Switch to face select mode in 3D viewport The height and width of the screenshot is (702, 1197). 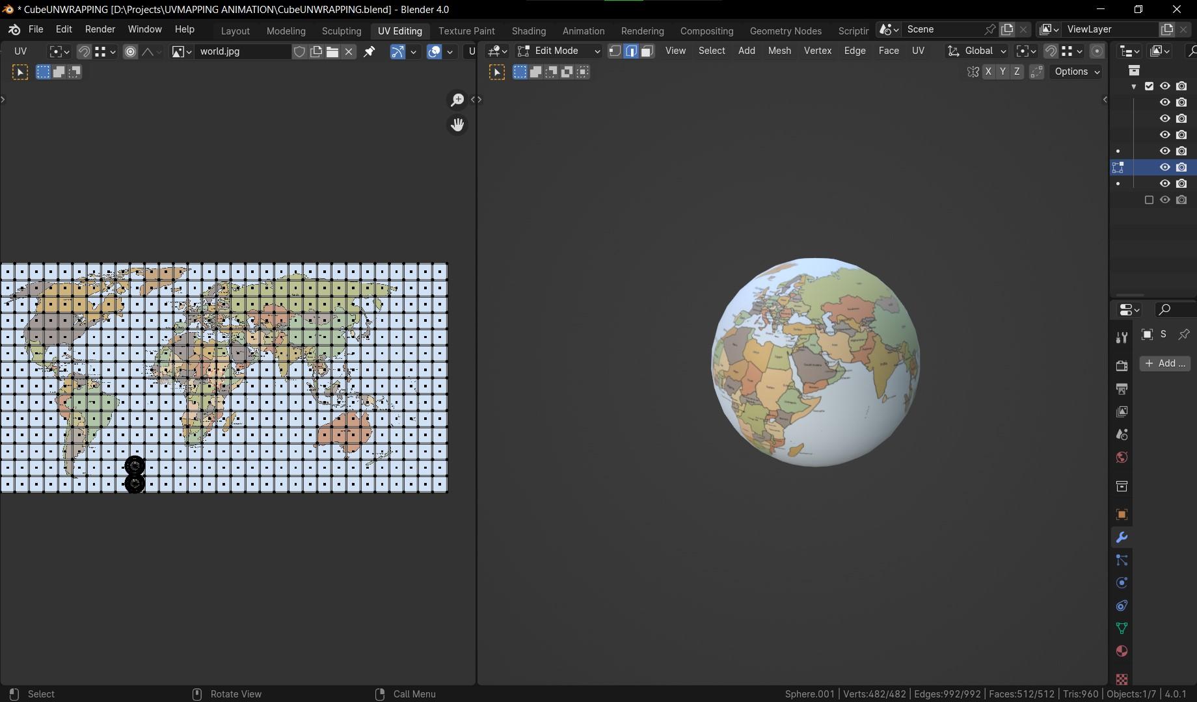tap(647, 51)
